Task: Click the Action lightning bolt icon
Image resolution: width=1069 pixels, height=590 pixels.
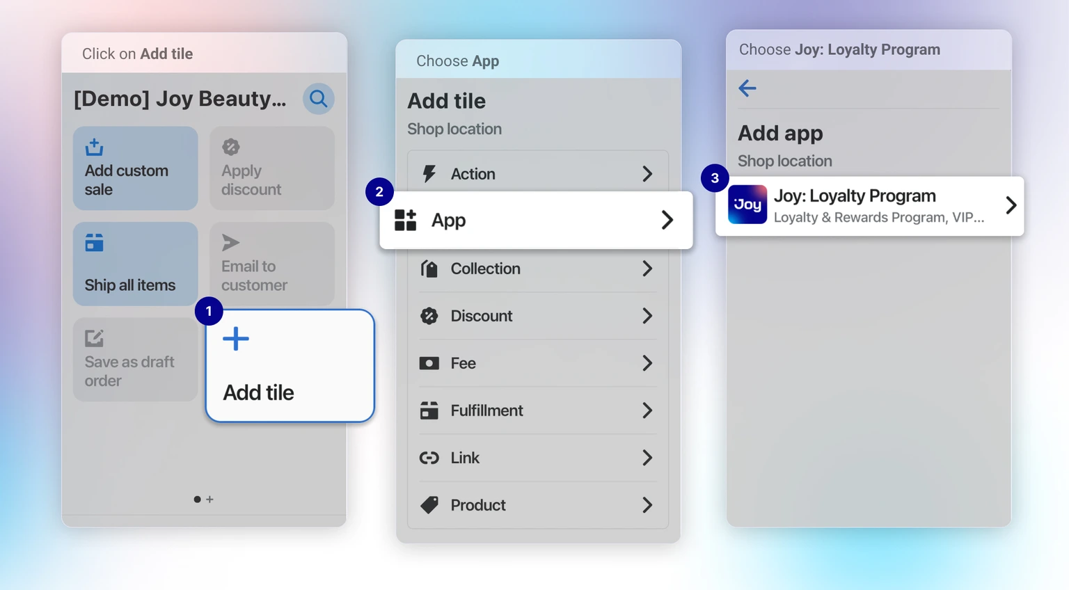Action: coord(429,173)
